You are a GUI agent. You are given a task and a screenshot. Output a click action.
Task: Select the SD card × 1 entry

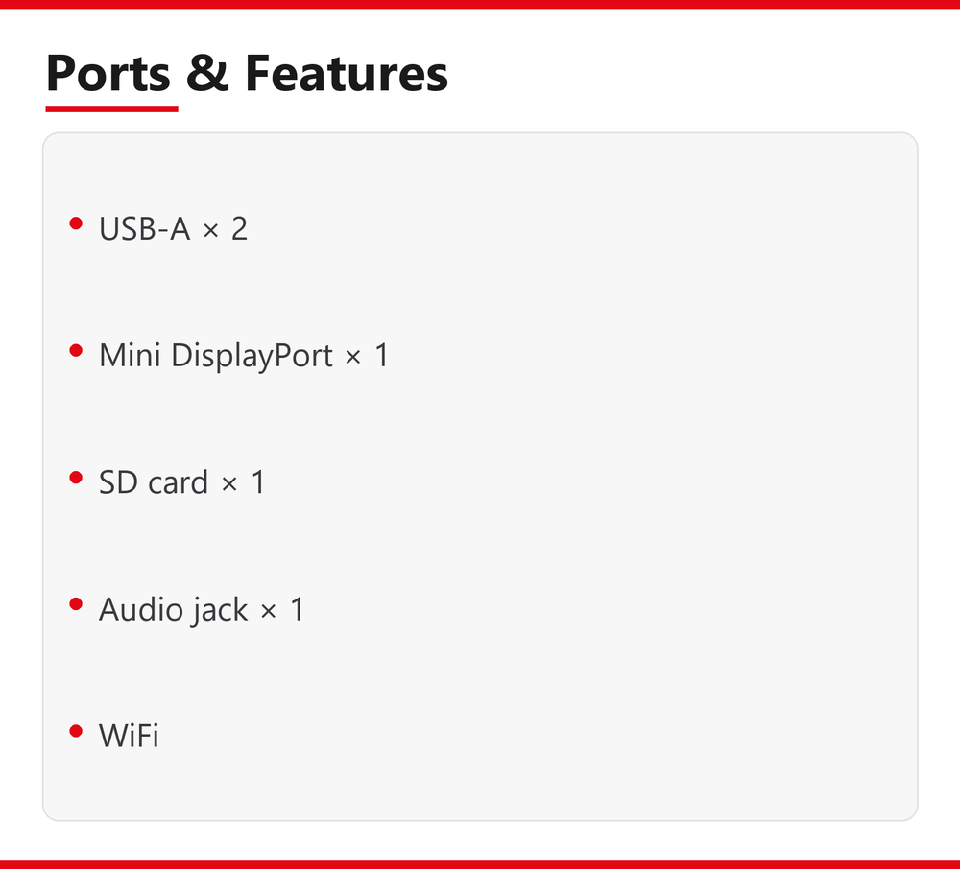[181, 482]
